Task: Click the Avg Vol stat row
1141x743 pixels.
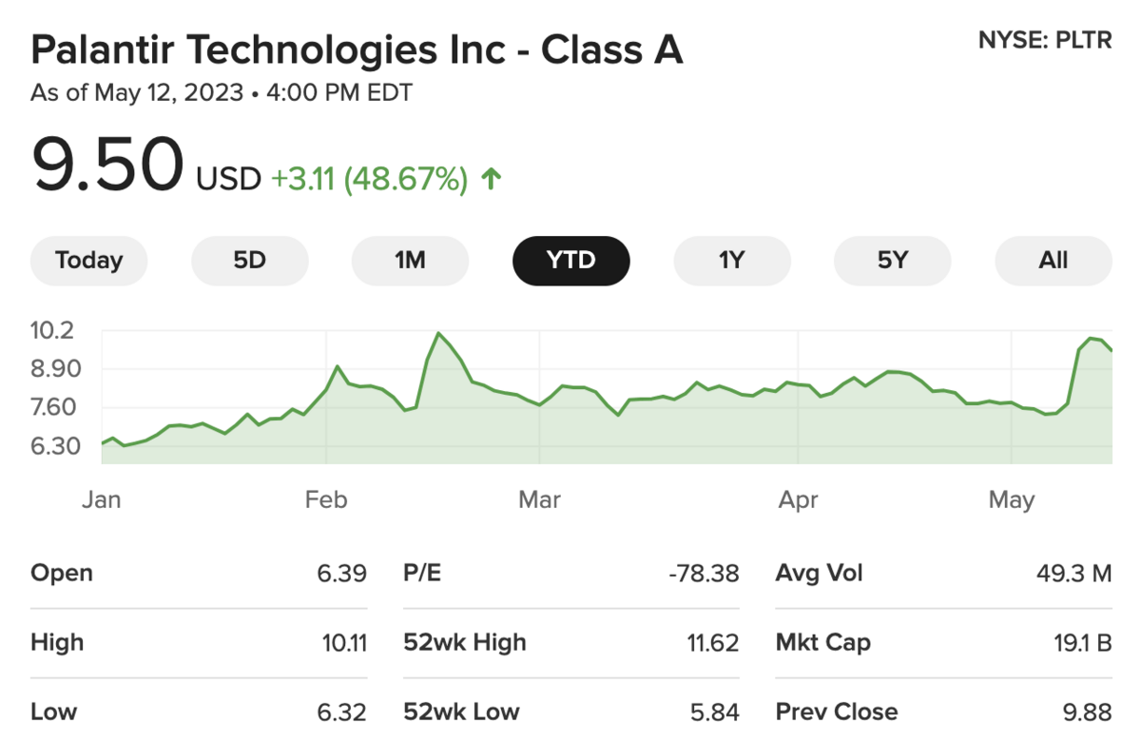Action: pos(943,574)
